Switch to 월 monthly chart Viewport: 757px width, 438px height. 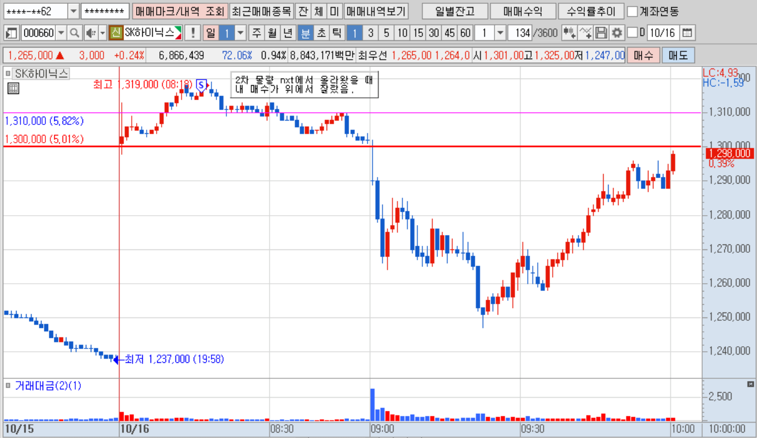[272, 33]
